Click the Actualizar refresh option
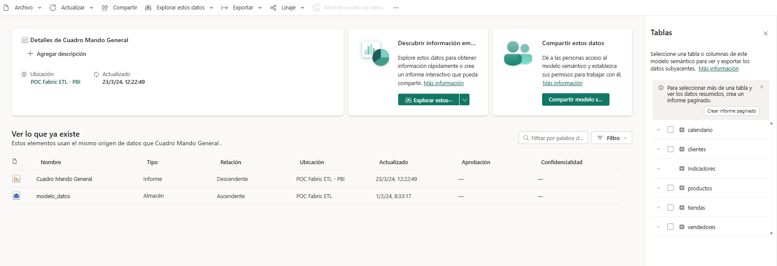Screen dimensions: 777x266 [73, 8]
